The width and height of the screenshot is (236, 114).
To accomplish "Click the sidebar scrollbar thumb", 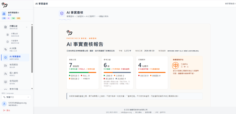I will [32, 49].
